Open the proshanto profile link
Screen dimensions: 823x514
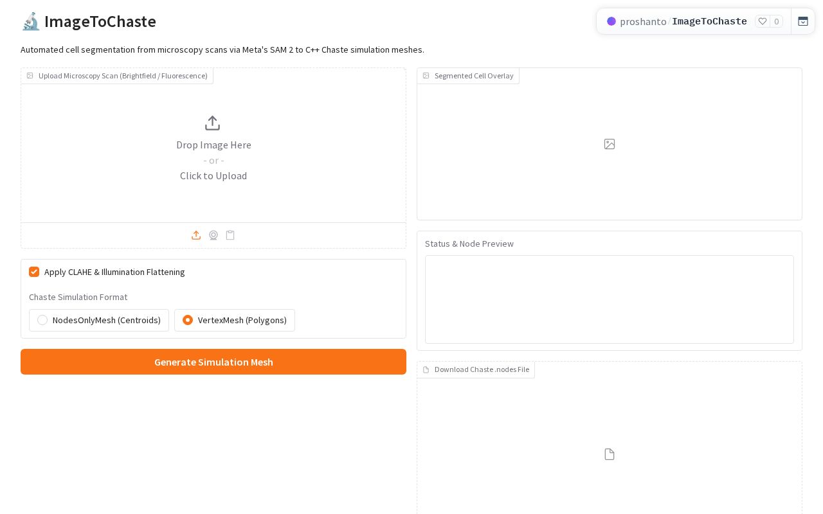643,21
